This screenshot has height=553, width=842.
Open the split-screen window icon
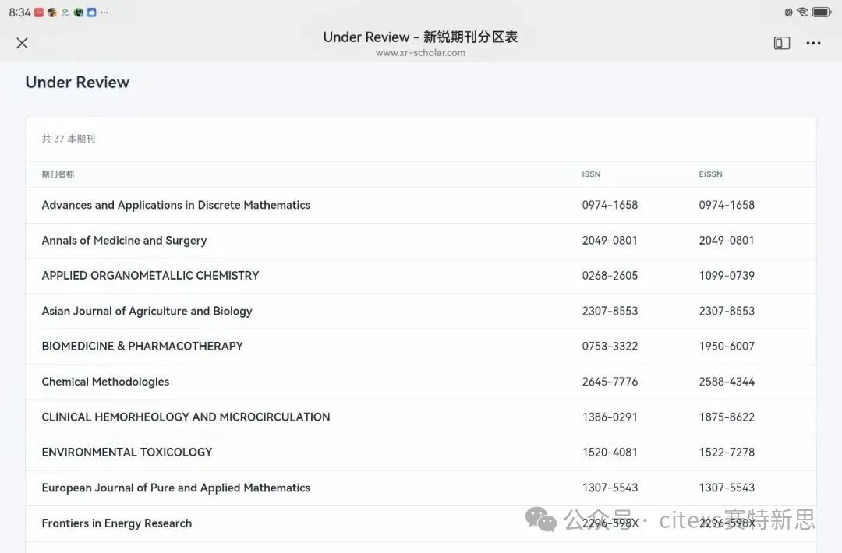coord(782,43)
